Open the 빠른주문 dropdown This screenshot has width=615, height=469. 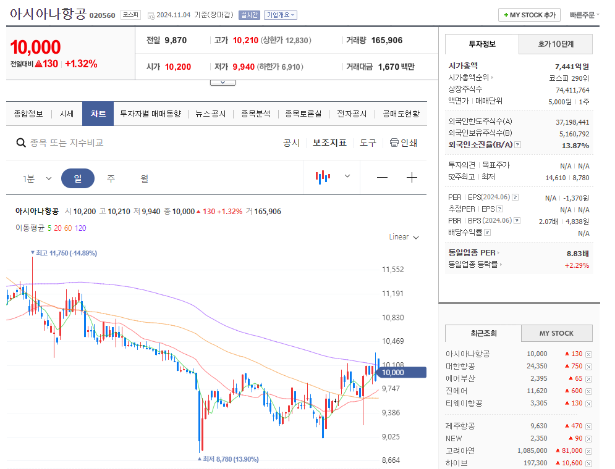point(585,15)
